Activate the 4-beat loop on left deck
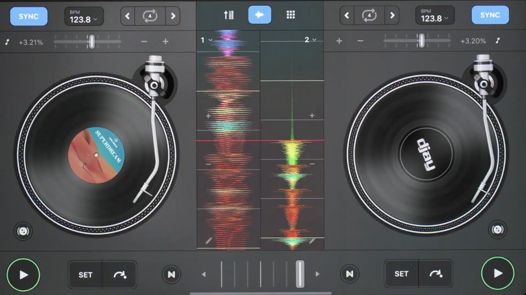 [150, 16]
